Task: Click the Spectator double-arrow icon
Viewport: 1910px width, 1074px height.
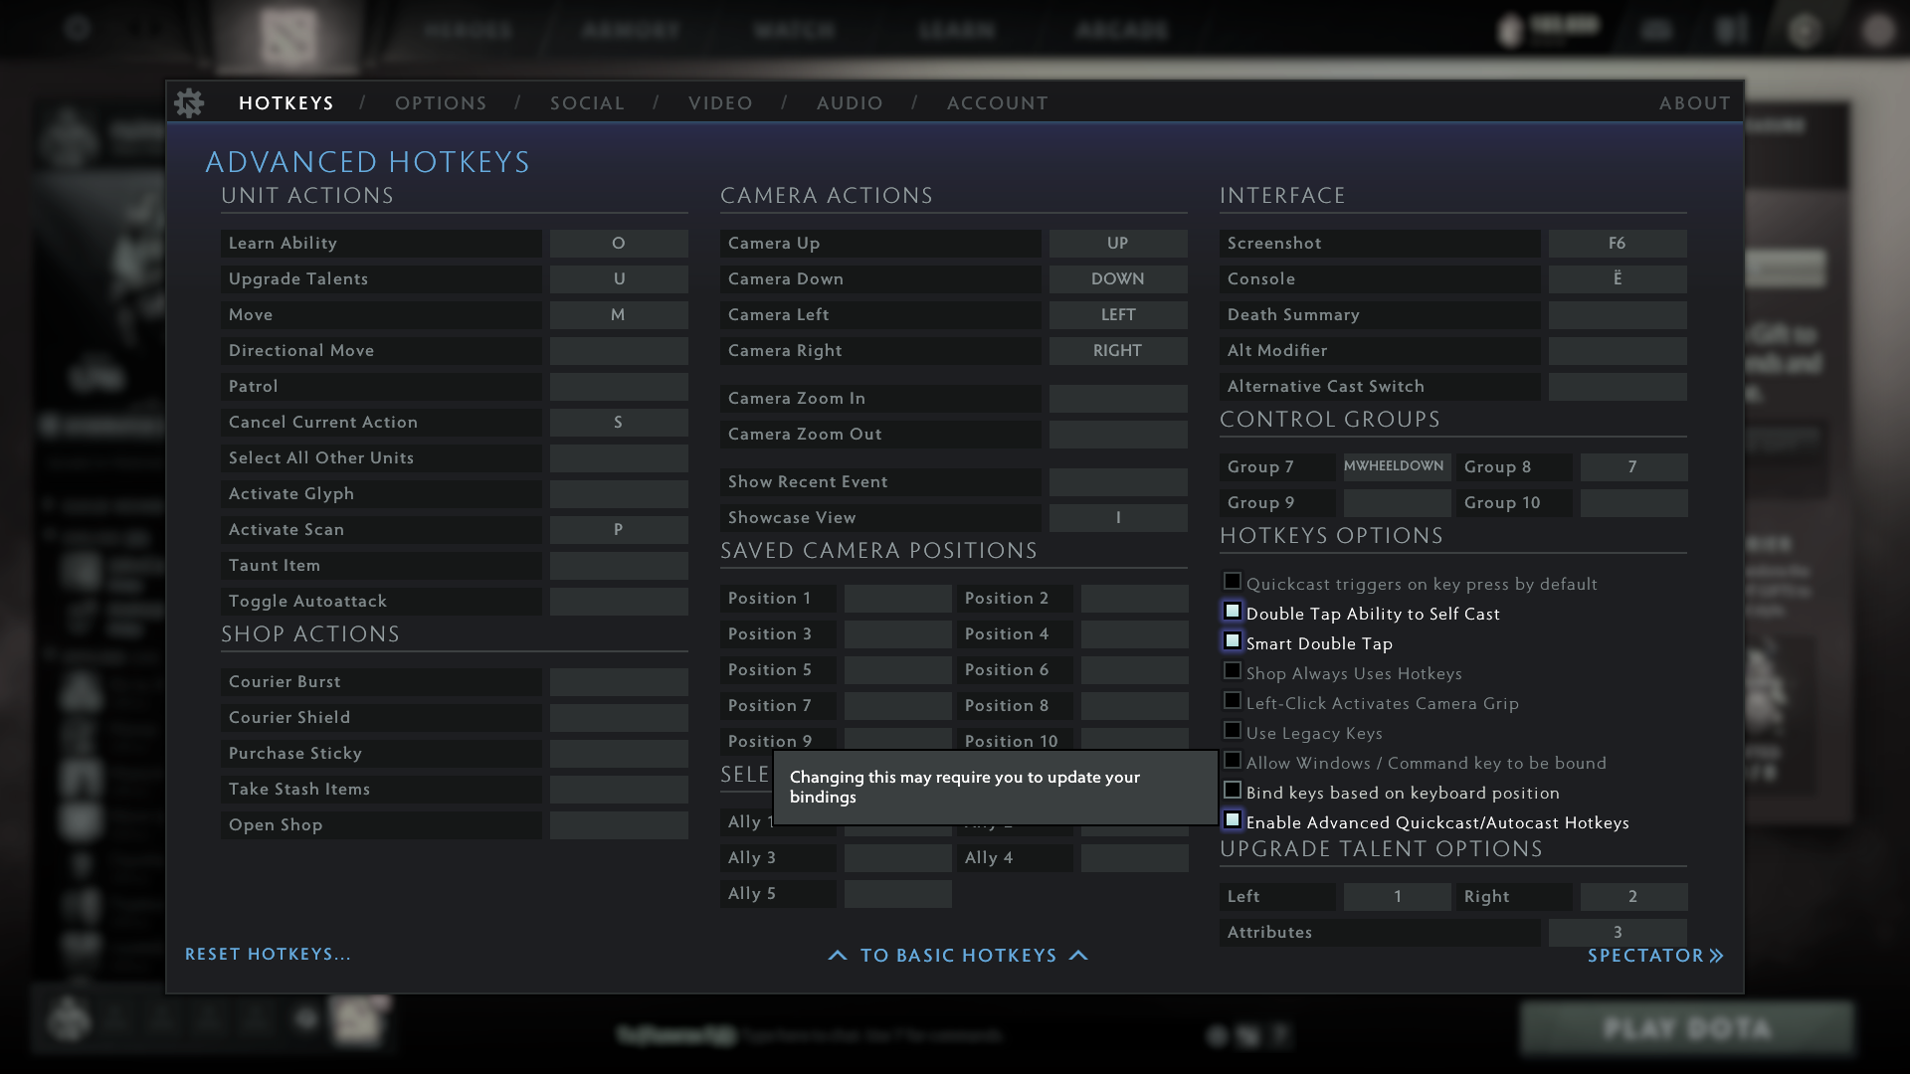Action: pos(1716,956)
